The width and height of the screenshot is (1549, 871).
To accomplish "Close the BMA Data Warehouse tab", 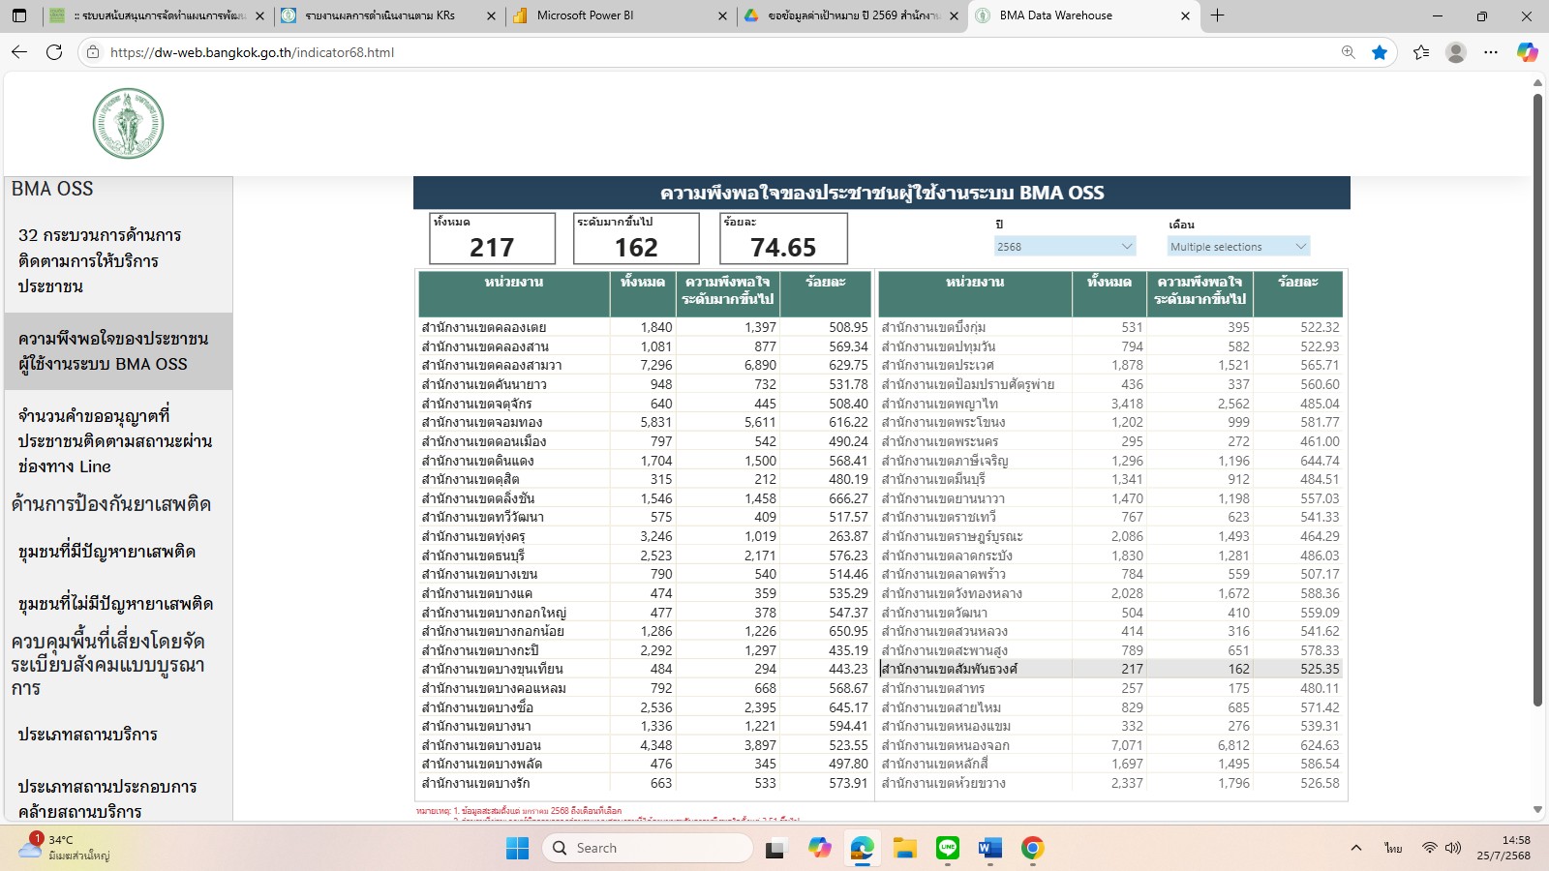I will [x=1185, y=15].
